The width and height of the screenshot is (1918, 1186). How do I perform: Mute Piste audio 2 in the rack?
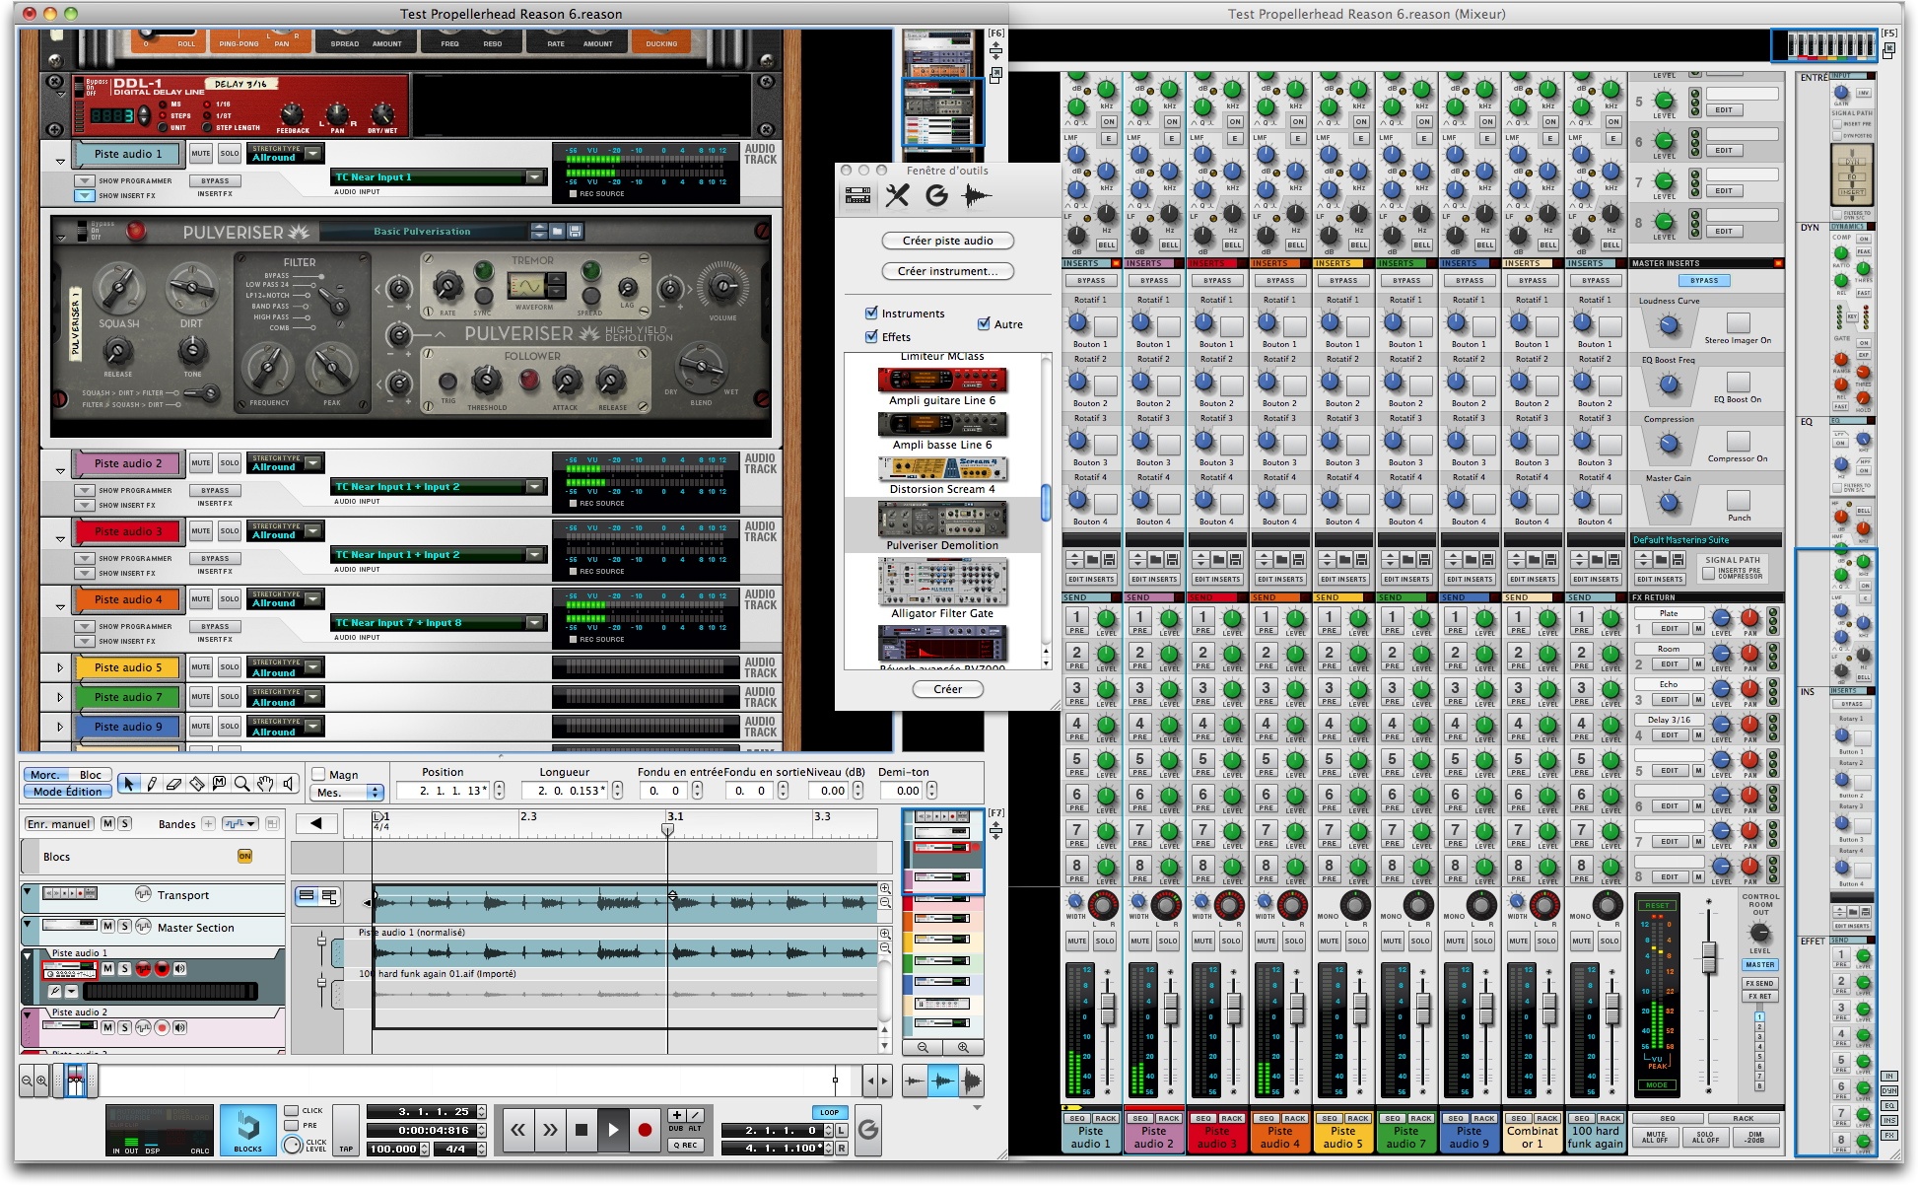201,463
